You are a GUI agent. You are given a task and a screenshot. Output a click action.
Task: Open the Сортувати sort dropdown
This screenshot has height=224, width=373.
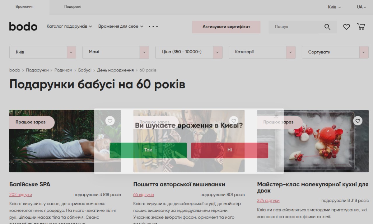tap(335, 52)
